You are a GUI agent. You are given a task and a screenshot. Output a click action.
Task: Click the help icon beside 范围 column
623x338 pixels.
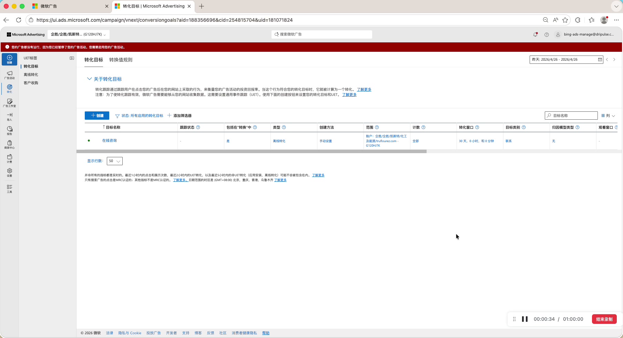pos(377,127)
